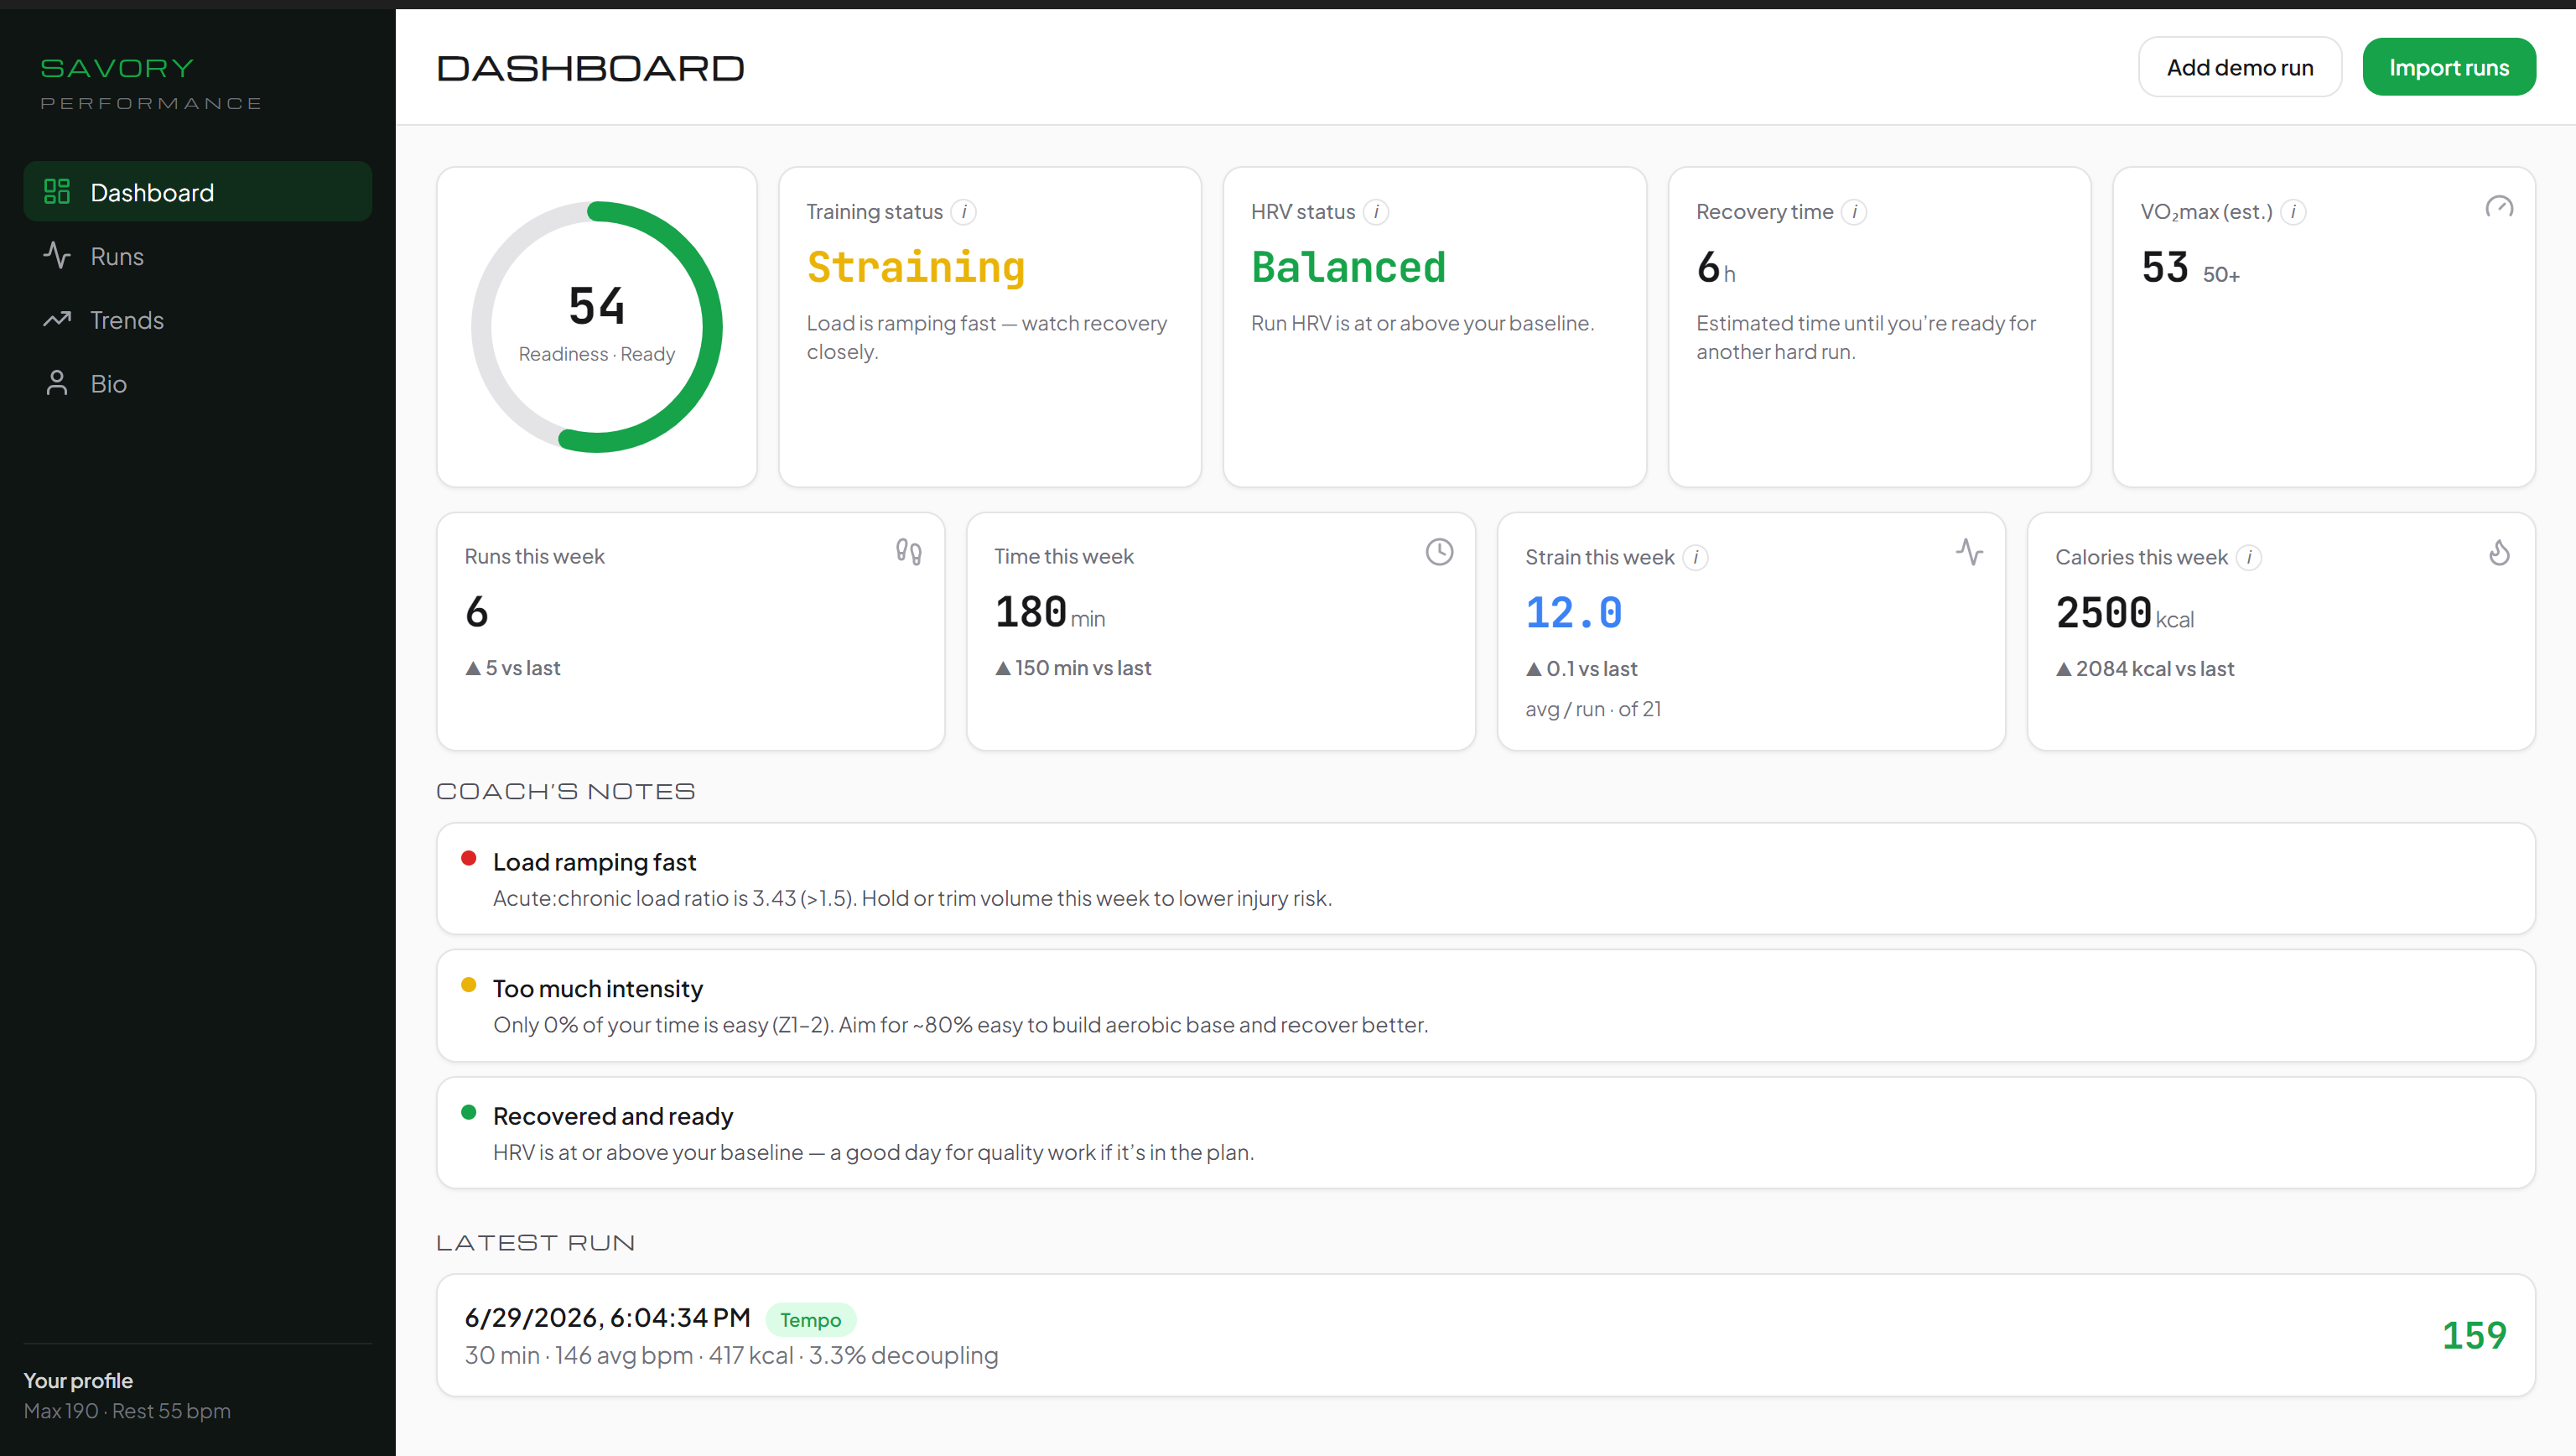The image size is (2576, 1456).
Task: Open the latest run card dated 6/29/2026
Action: tap(1485, 1335)
